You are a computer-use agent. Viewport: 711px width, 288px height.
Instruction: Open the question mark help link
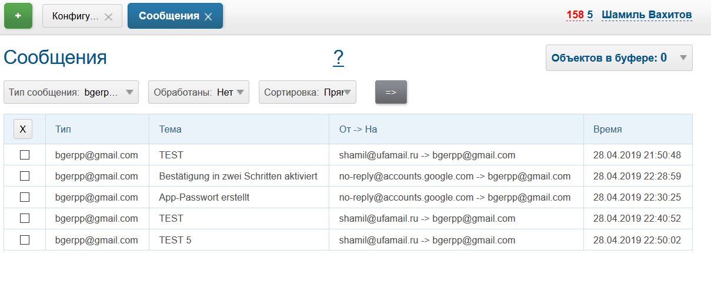coord(338,57)
